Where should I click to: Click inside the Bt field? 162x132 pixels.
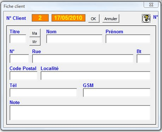pos(144,59)
